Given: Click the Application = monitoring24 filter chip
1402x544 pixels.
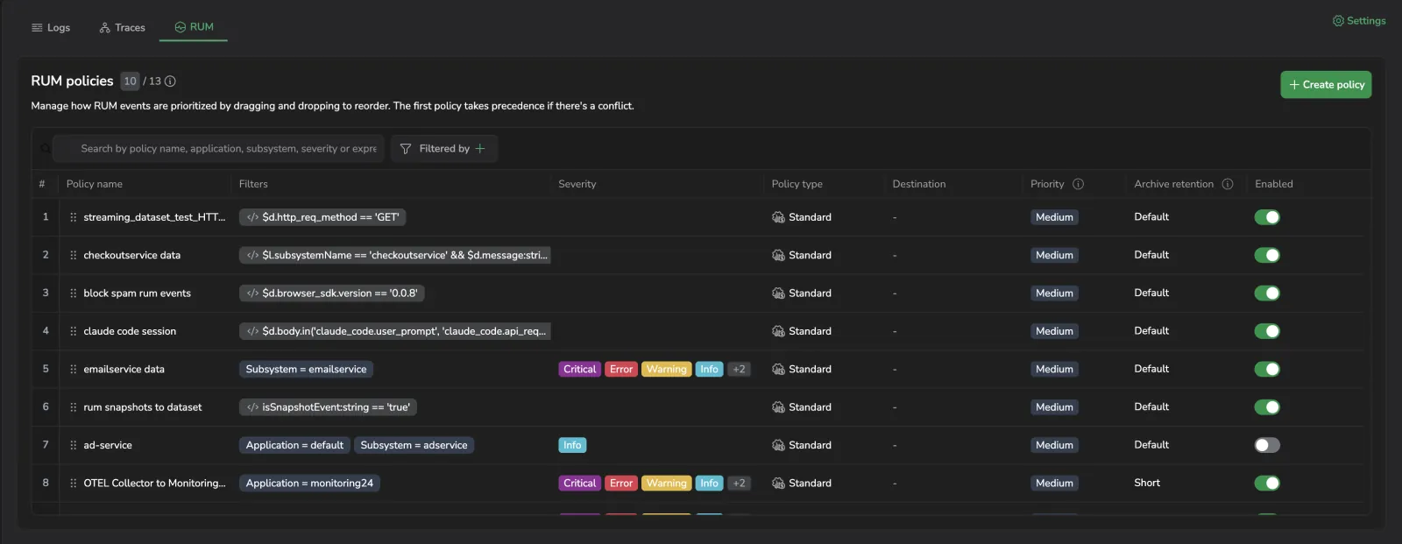Looking at the screenshot, I should 310,484.
